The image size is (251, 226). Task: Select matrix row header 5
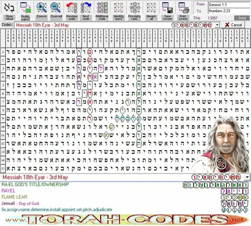(x=3, y=85)
